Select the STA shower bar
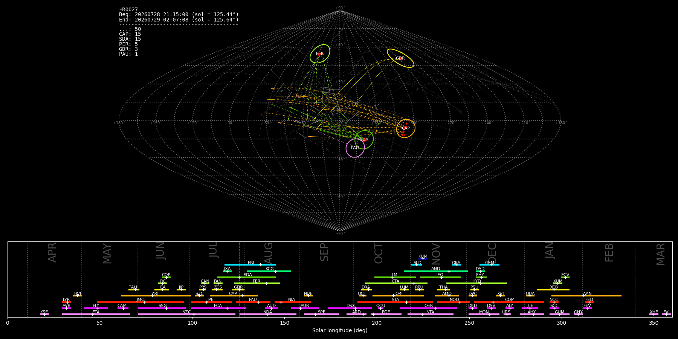 pos(395,302)
